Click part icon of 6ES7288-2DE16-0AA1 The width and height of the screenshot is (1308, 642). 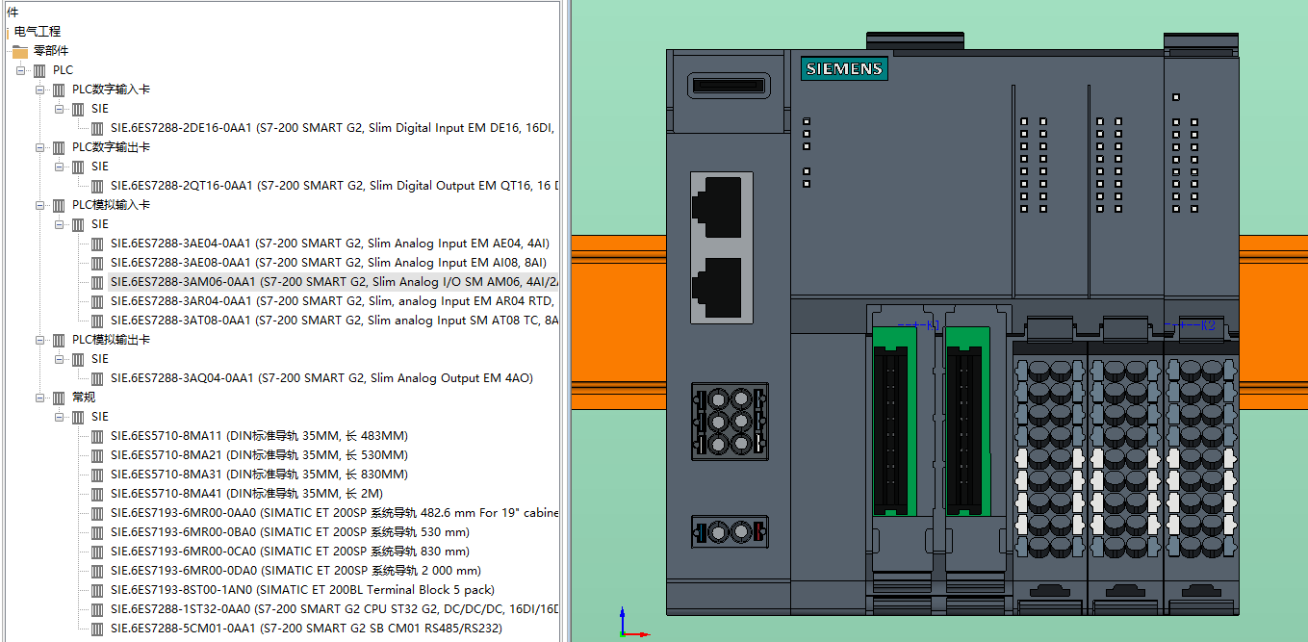tap(97, 128)
